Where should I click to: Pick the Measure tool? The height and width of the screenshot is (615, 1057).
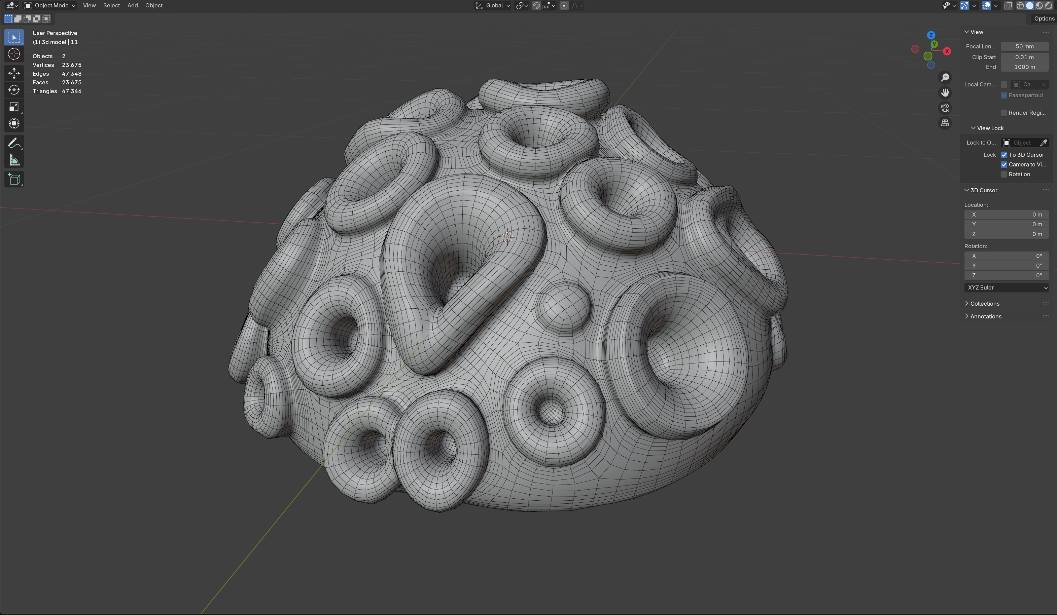tap(14, 160)
